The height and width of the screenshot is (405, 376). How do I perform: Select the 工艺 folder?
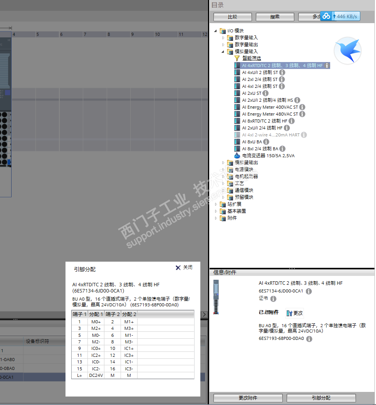coord(239,184)
